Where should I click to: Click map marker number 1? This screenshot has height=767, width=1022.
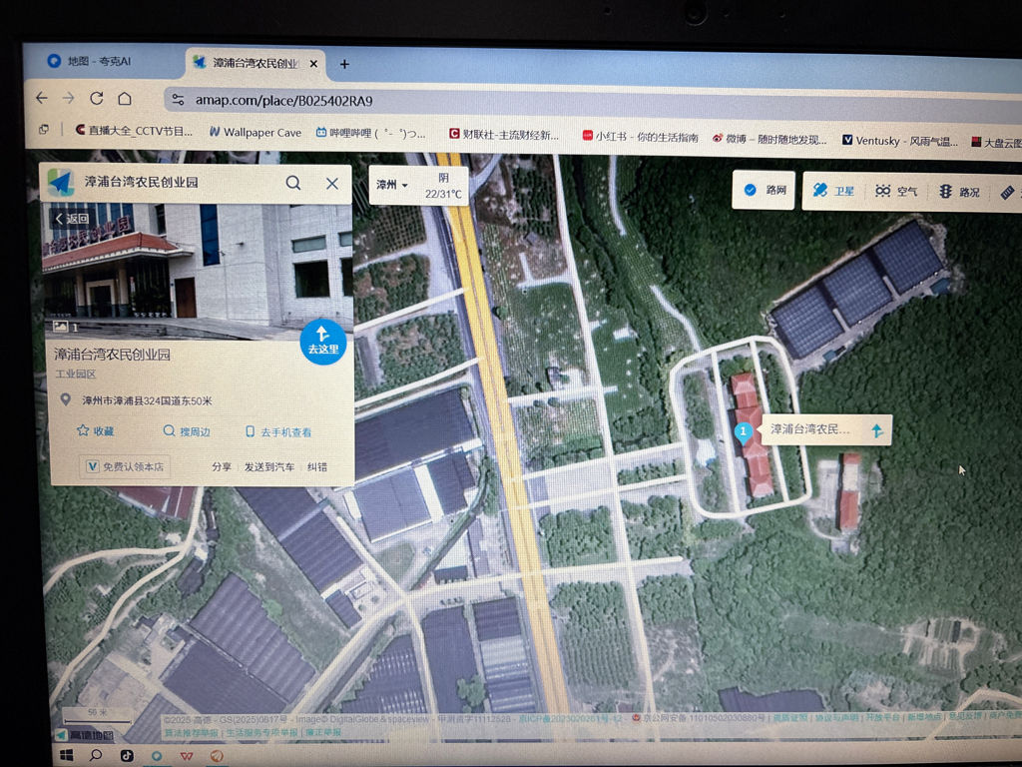pyautogui.click(x=743, y=432)
